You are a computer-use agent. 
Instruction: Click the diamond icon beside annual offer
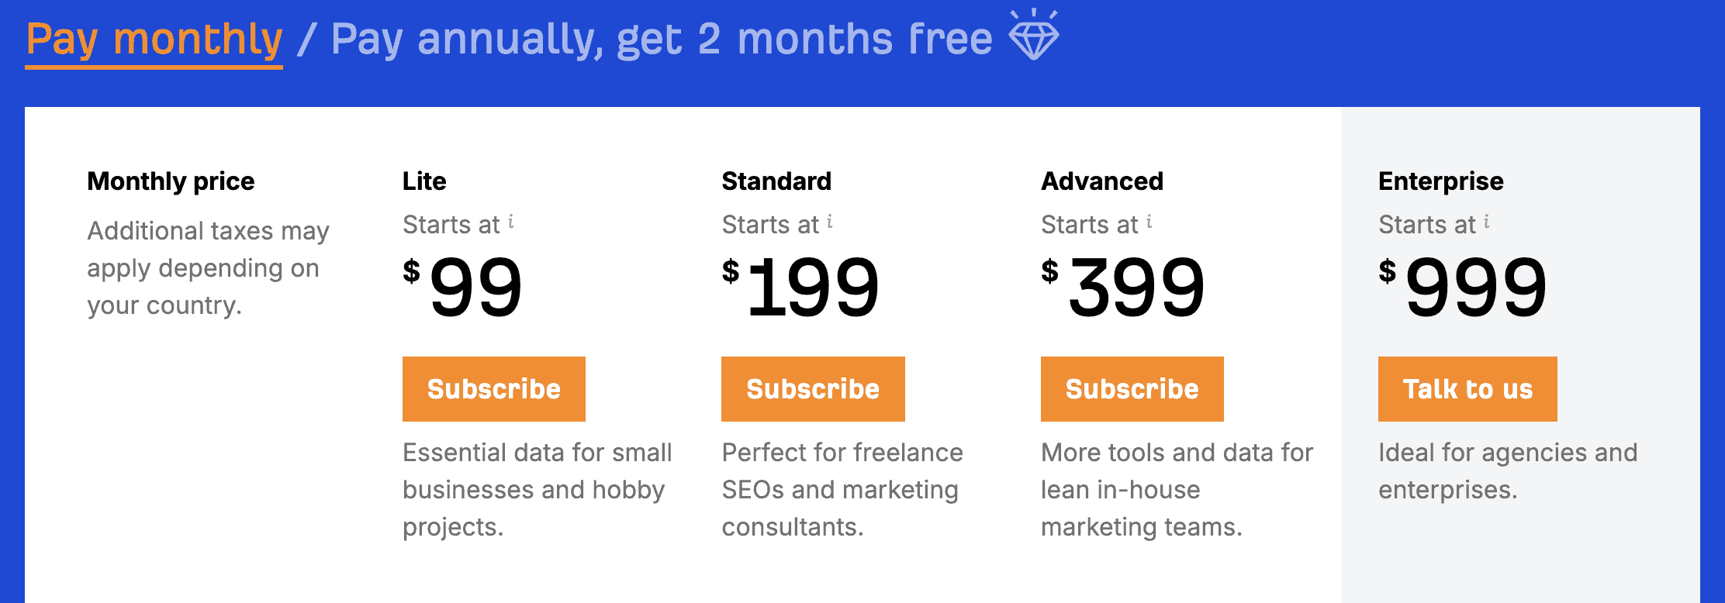pyautogui.click(x=1034, y=36)
